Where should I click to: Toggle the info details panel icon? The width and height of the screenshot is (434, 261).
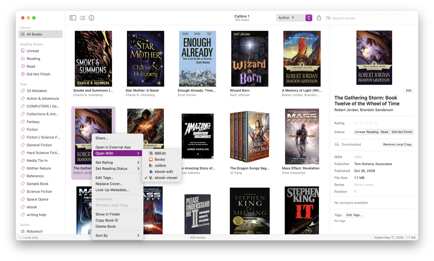click(x=92, y=18)
